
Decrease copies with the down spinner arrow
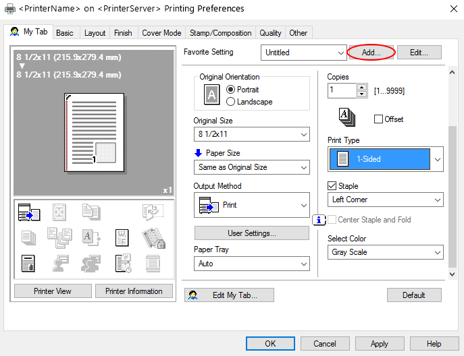pyautogui.click(x=361, y=94)
